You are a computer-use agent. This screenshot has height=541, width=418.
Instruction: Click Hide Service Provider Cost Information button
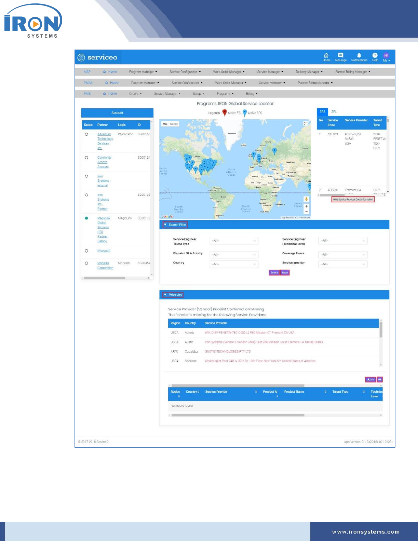353,200
